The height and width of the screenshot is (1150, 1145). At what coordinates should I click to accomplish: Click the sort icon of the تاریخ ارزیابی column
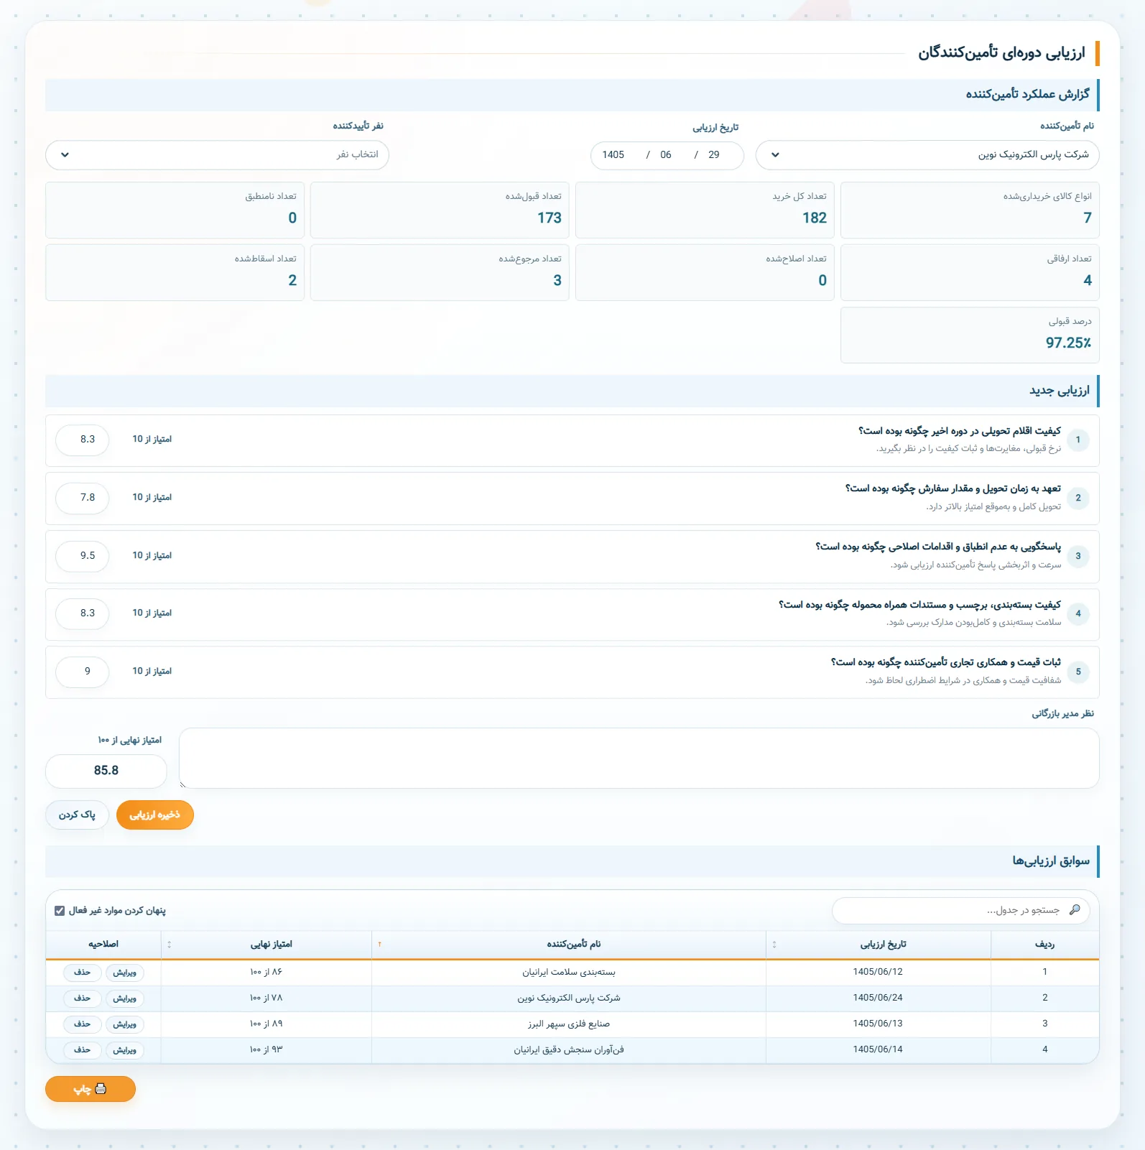[774, 945]
